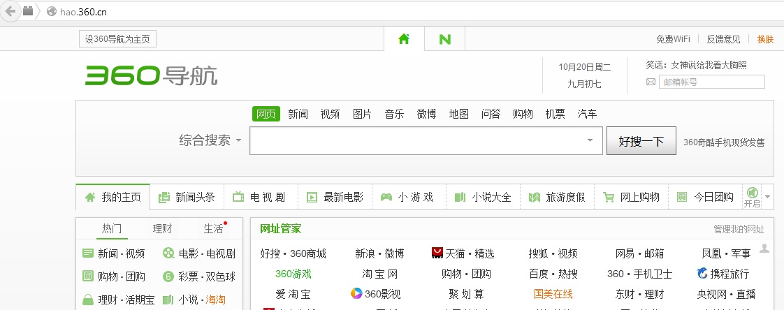Open the 360游戏 green link

pos(293,274)
